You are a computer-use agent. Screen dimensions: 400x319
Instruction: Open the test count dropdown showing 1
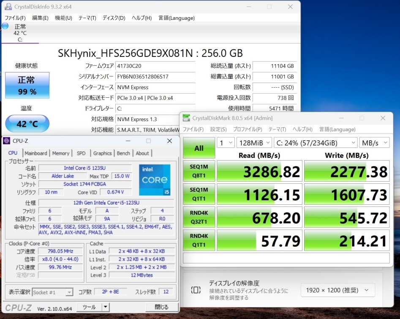[226, 143]
